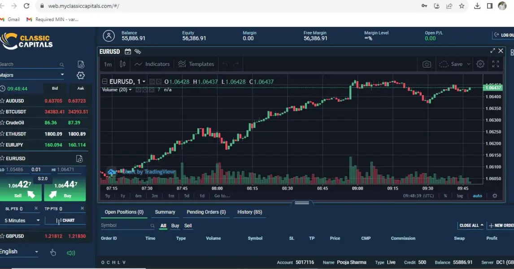Image resolution: width=514 pixels, height=269 pixels.
Task: Click new order icon beside EURUSD
Action: [79, 159]
